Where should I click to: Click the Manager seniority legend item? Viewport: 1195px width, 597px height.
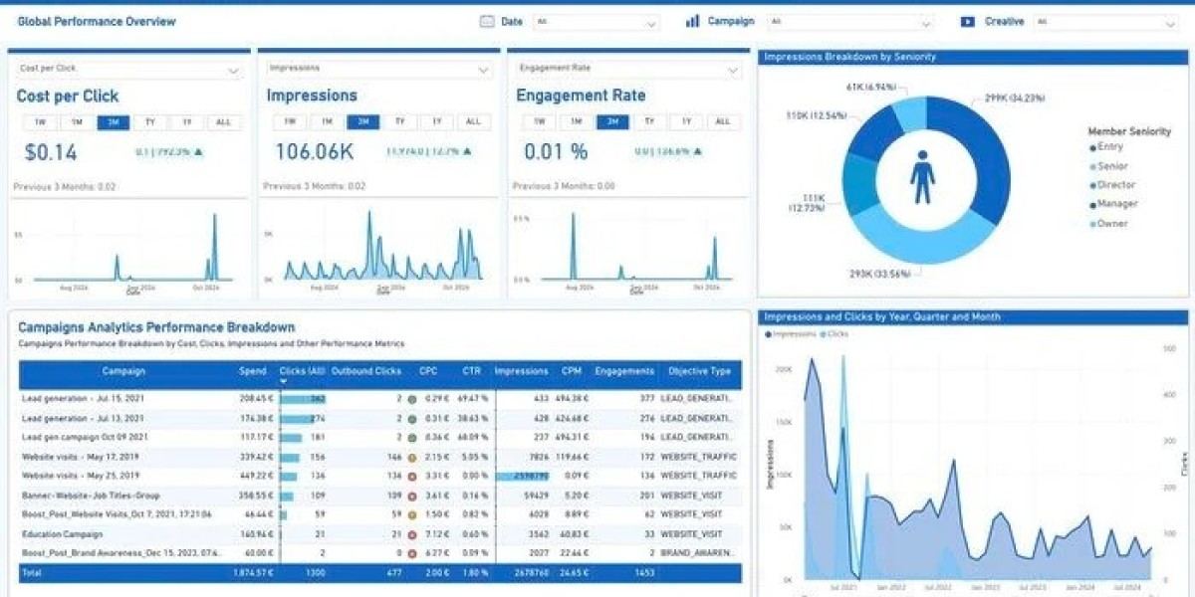coord(1114,204)
